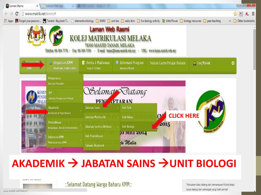
Task: Open the Apps grid shortcut
Action: tap(8, 21)
